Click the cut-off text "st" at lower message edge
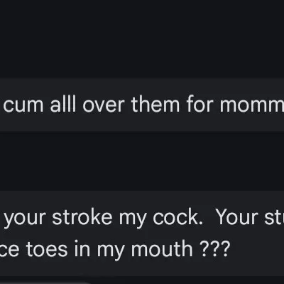 [274, 218]
